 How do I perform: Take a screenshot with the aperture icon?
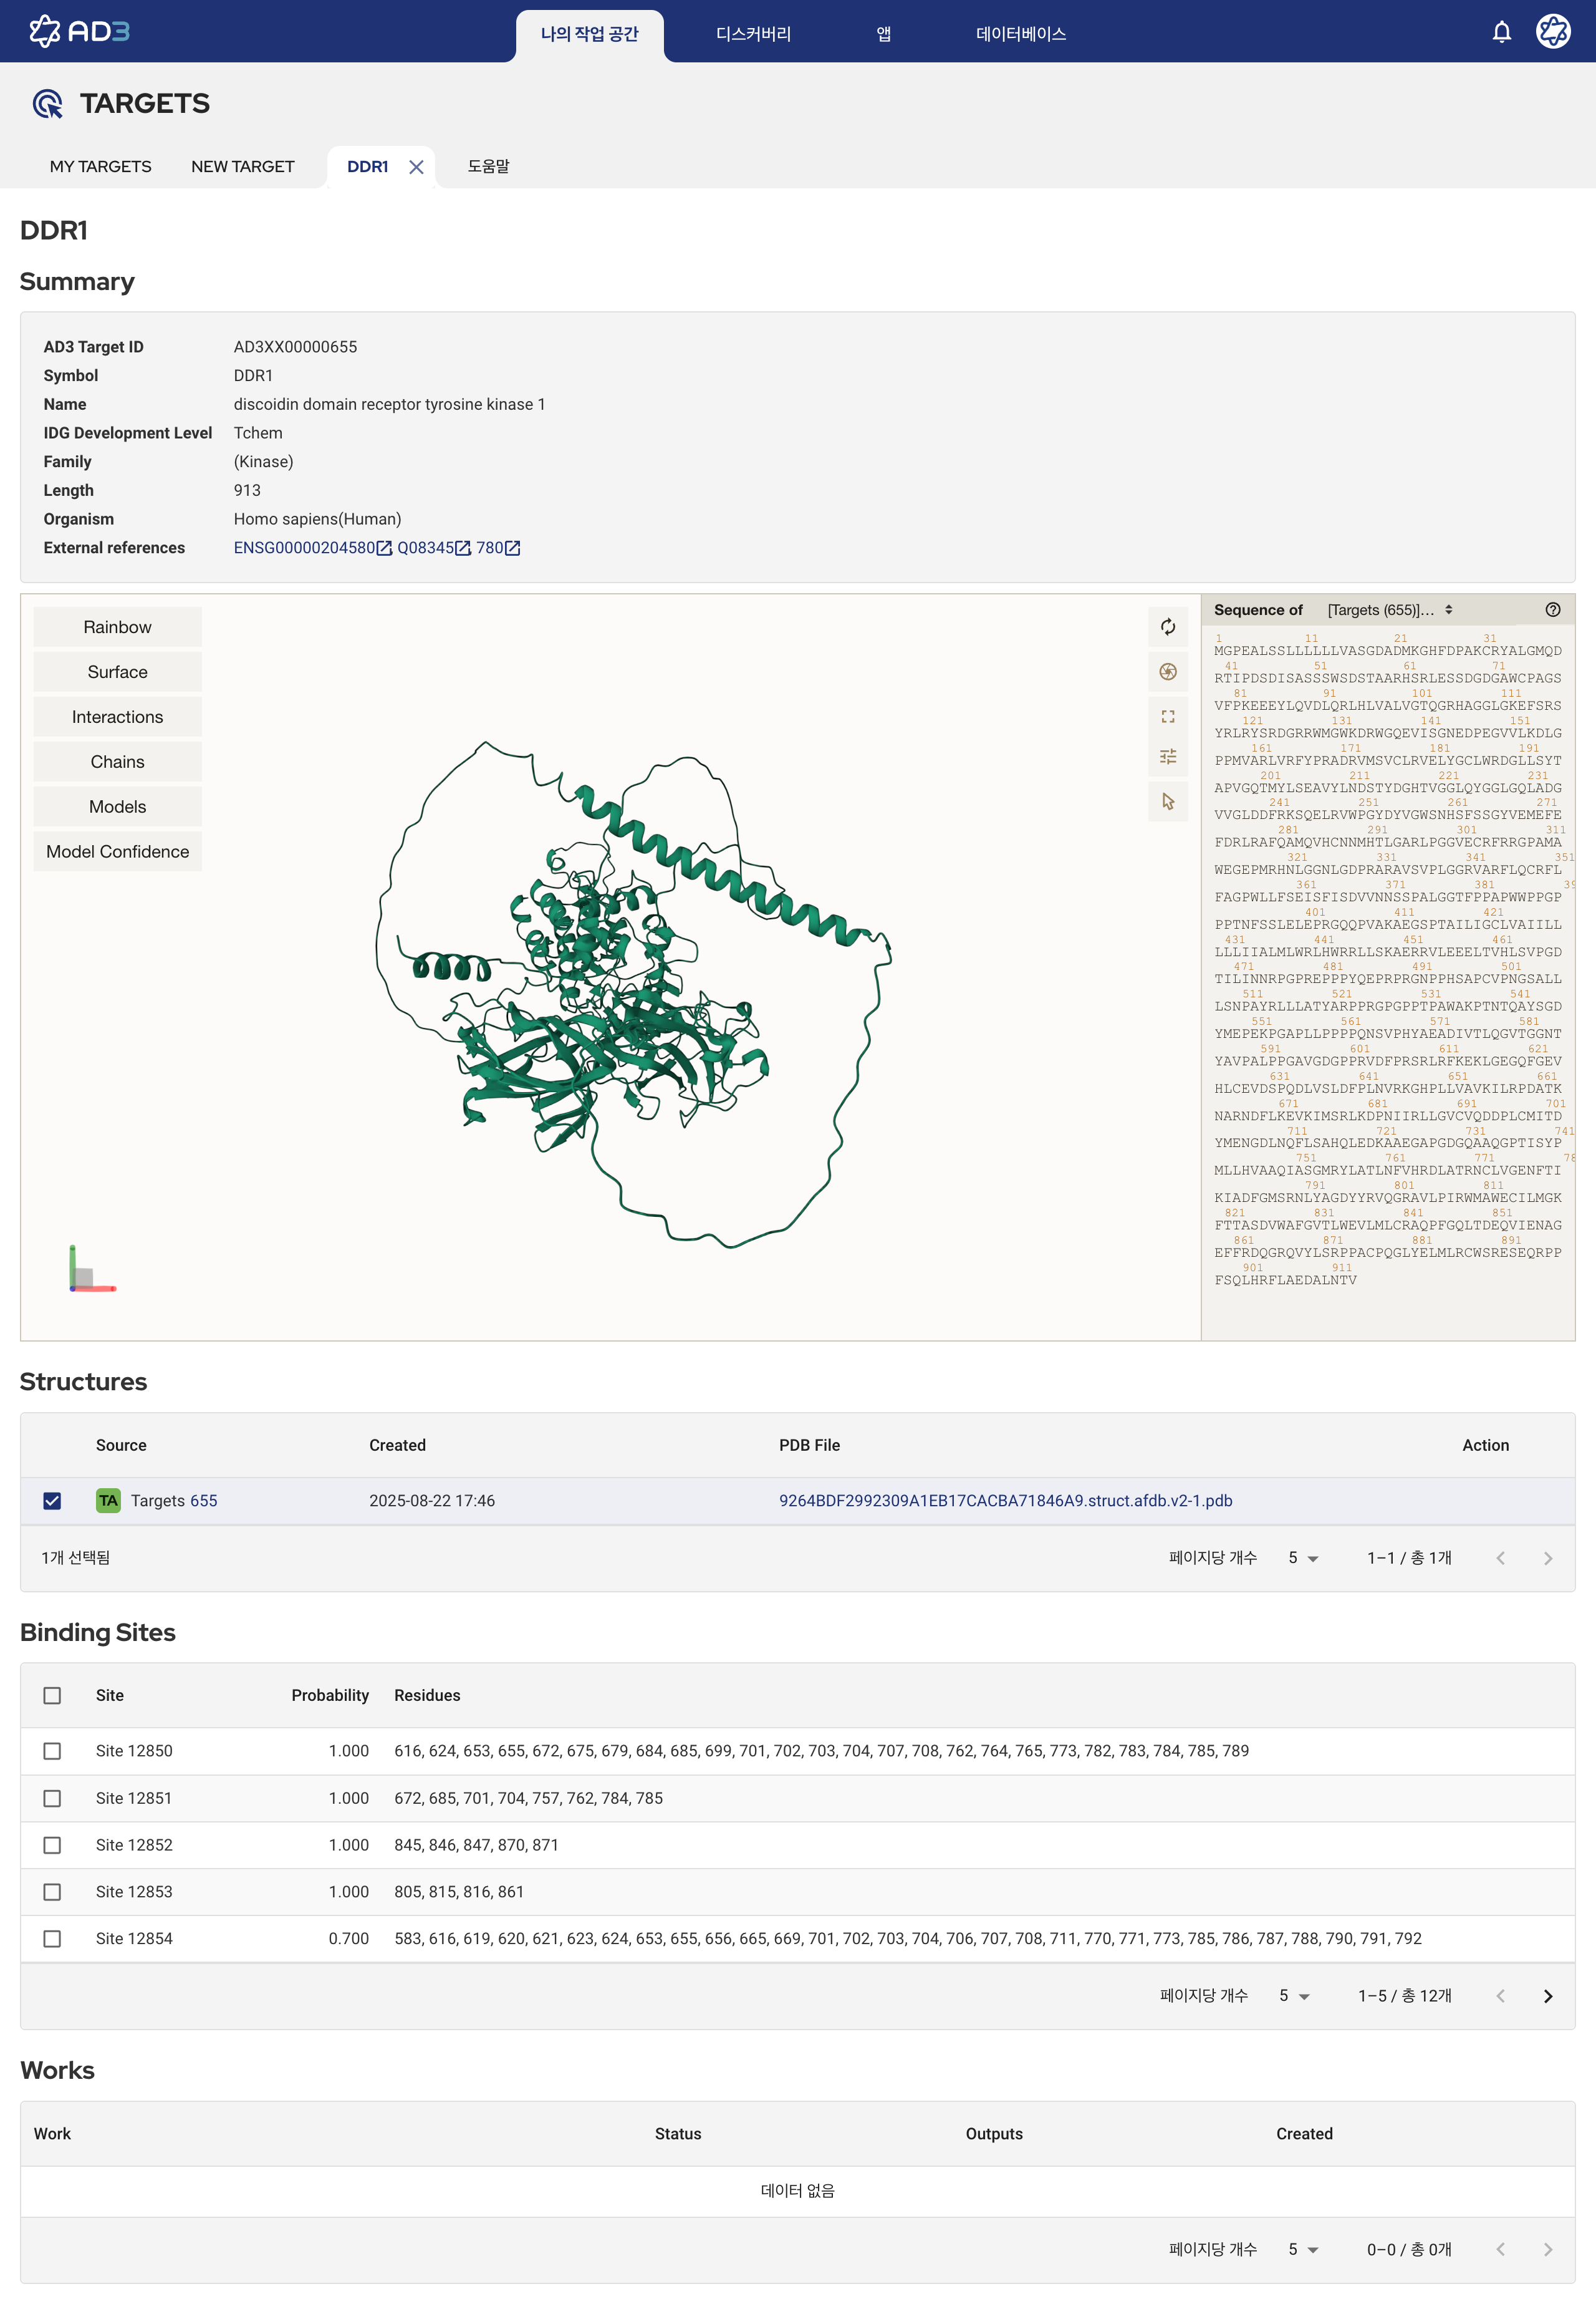click(x=1167, y=672)
